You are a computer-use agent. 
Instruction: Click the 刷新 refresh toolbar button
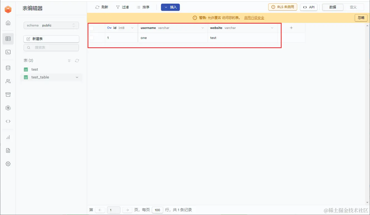101,7
